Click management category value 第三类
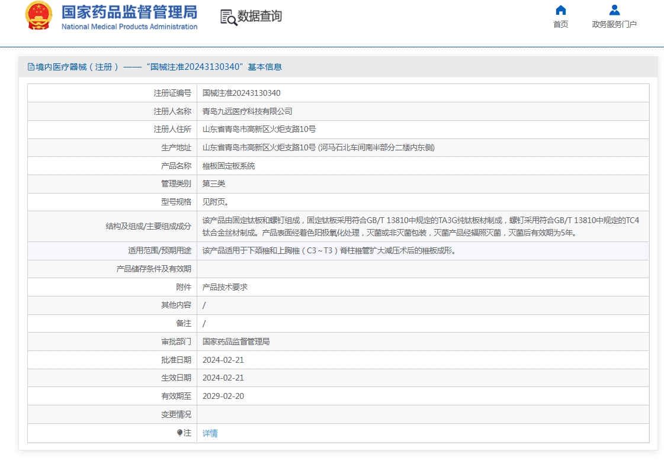 214,183
